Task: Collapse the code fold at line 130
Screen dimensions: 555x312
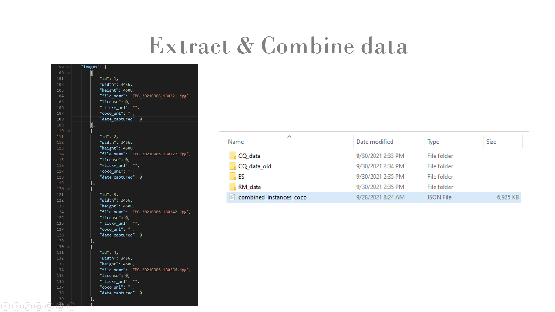Action: click(x=68, y=247)
